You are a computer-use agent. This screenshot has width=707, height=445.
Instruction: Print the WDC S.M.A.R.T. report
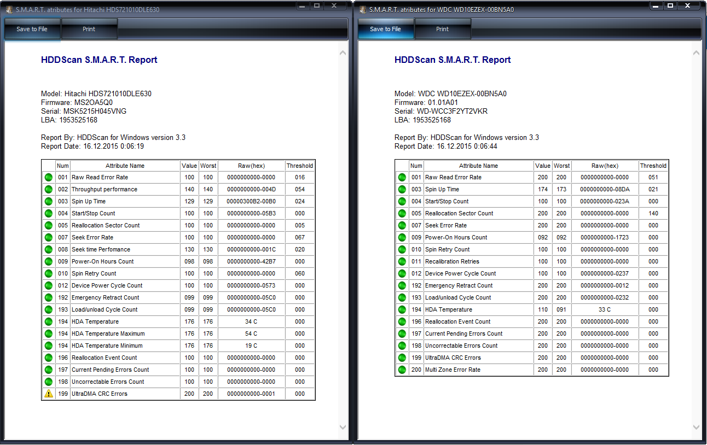[x=443, y=29]
